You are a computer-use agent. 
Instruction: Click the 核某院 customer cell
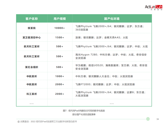tap(31, 28)
